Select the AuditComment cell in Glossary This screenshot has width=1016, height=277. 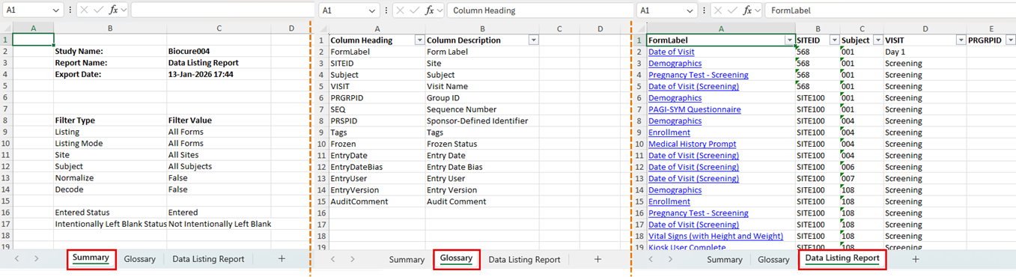click(x=377, y=201)
